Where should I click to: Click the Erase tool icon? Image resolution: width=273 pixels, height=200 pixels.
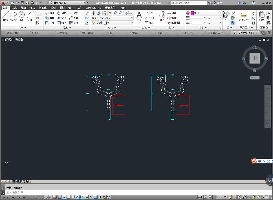pos(87,13)
